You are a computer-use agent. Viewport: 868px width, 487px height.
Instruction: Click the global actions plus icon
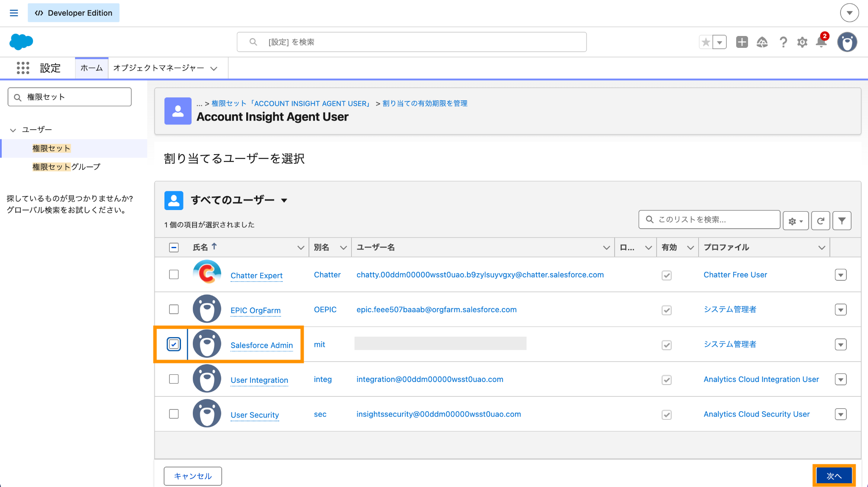[742, 42]
